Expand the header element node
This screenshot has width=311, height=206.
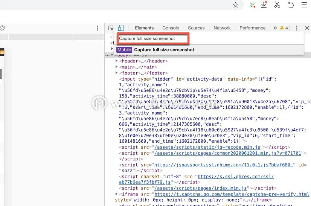pos(116,61)
